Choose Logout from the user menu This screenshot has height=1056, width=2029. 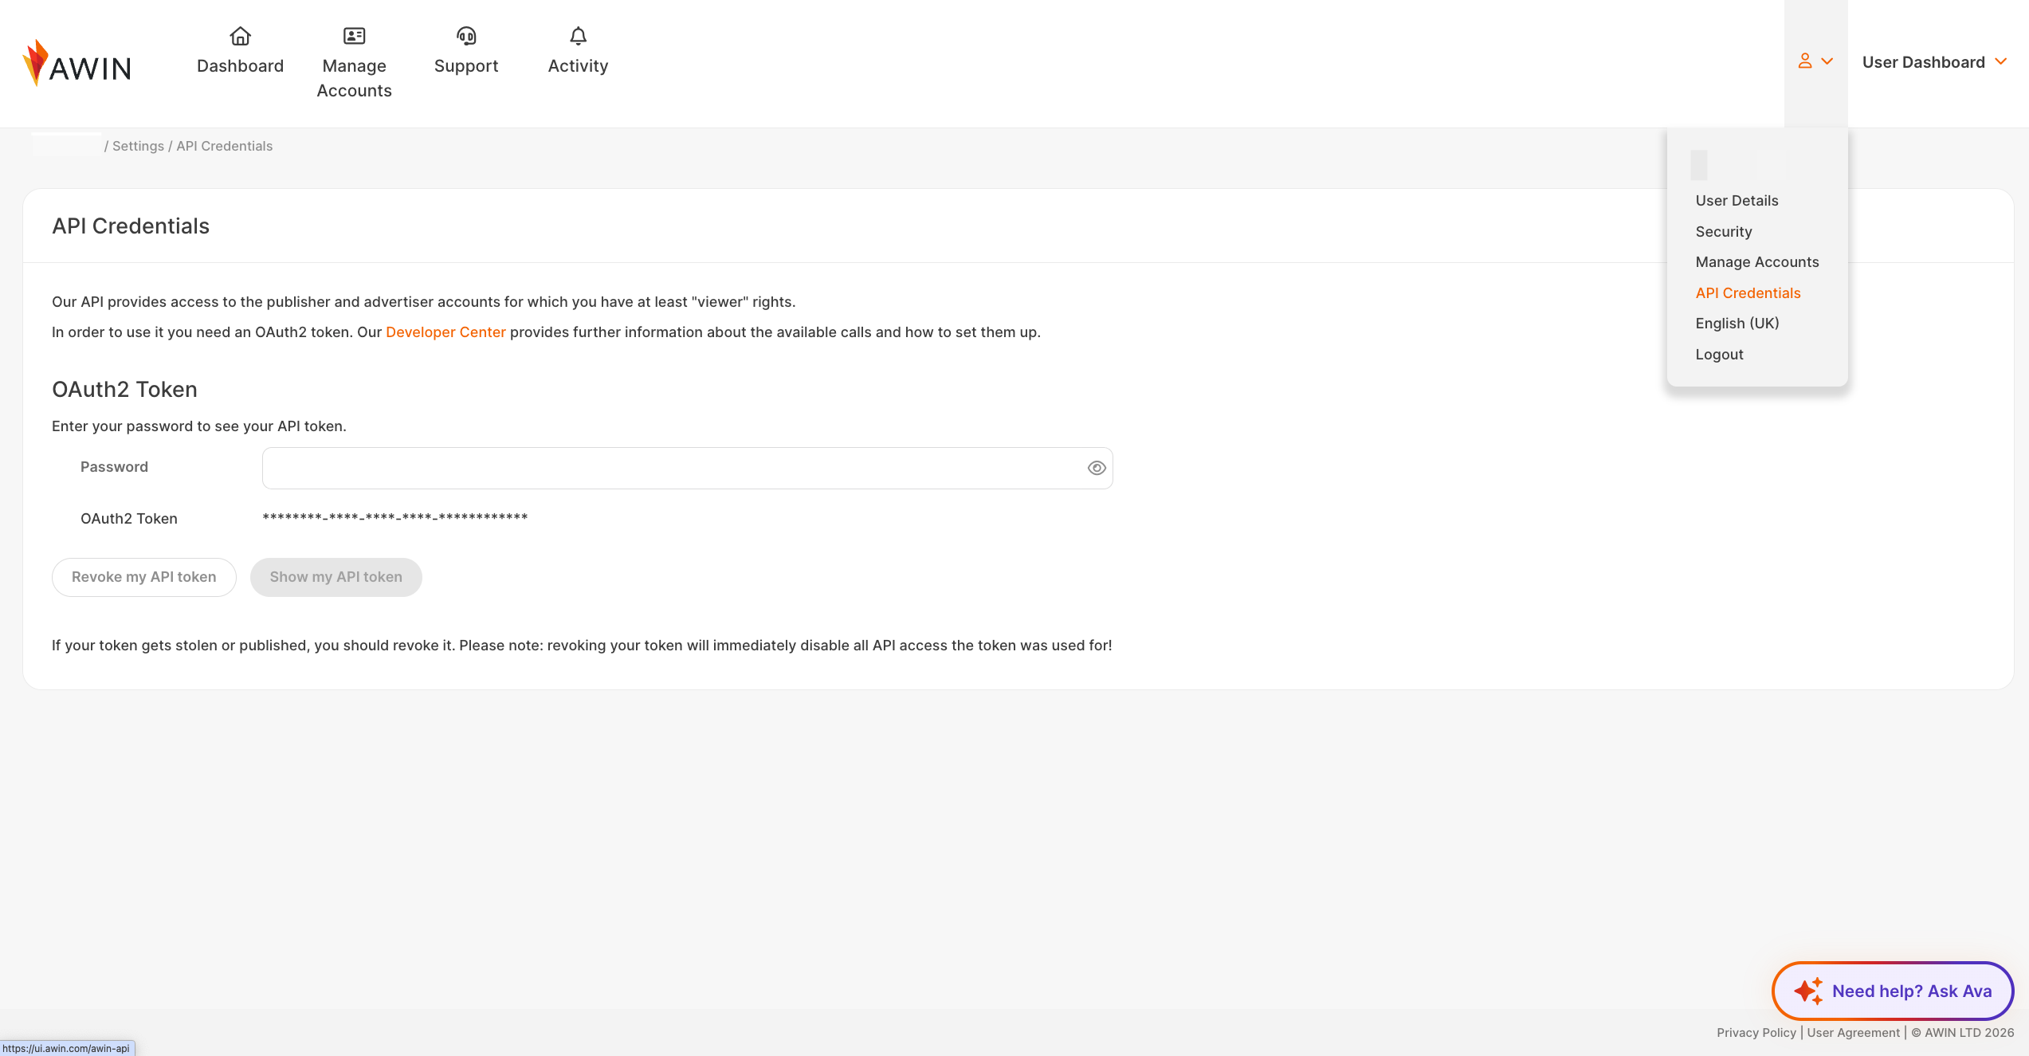coord(1719,355)
